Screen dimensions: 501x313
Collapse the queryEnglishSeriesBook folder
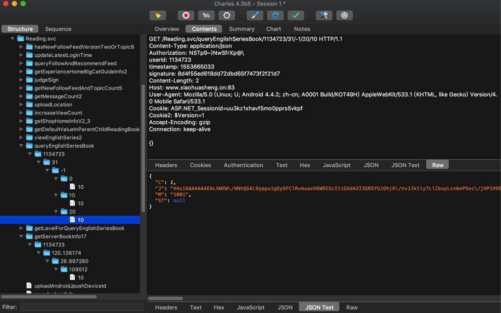[x=22, y=146]
